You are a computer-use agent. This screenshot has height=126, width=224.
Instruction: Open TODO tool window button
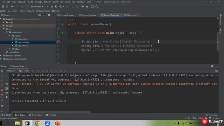tap(6, 115)
